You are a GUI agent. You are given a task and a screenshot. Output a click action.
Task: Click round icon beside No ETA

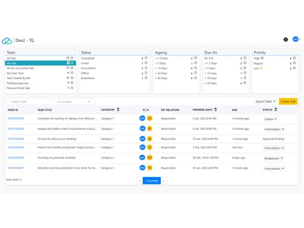245,58
